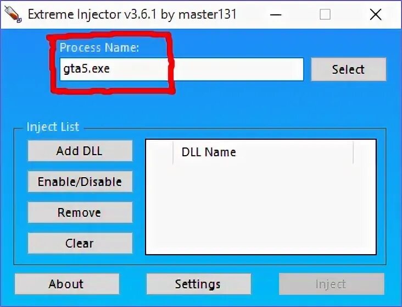The height and width of the screenshot is (307, 402).
Task: Click Remove in the Inject List
Action: pos(80,212)
